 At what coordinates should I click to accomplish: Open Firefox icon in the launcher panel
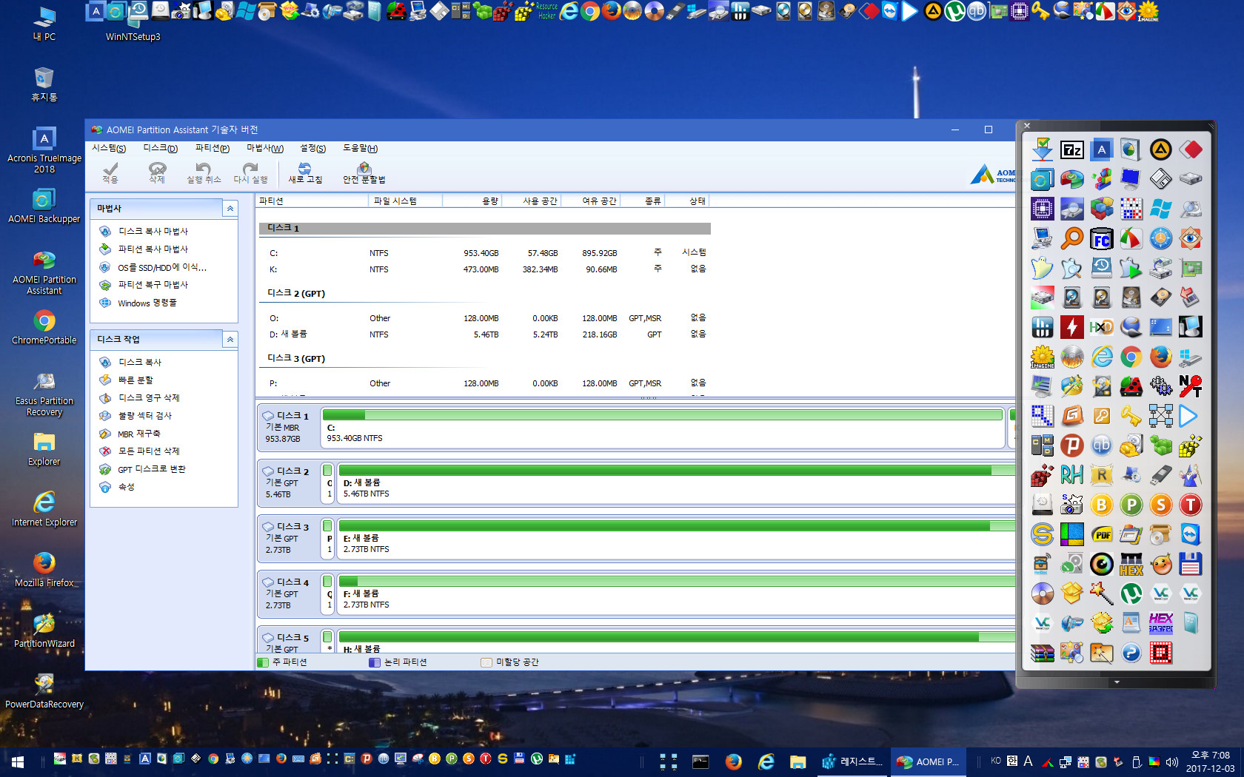1160,357
